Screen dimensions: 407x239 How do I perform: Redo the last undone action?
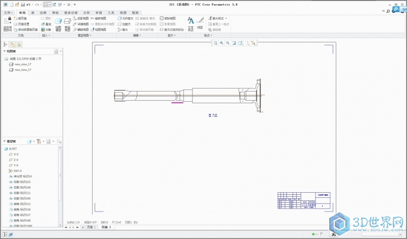pyautogui.click(x=37, y=5)
